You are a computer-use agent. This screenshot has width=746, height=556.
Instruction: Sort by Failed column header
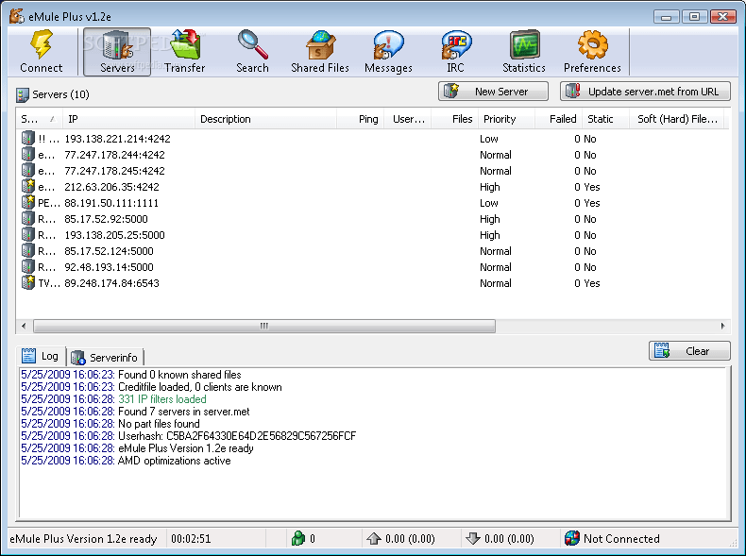[558, 119]
